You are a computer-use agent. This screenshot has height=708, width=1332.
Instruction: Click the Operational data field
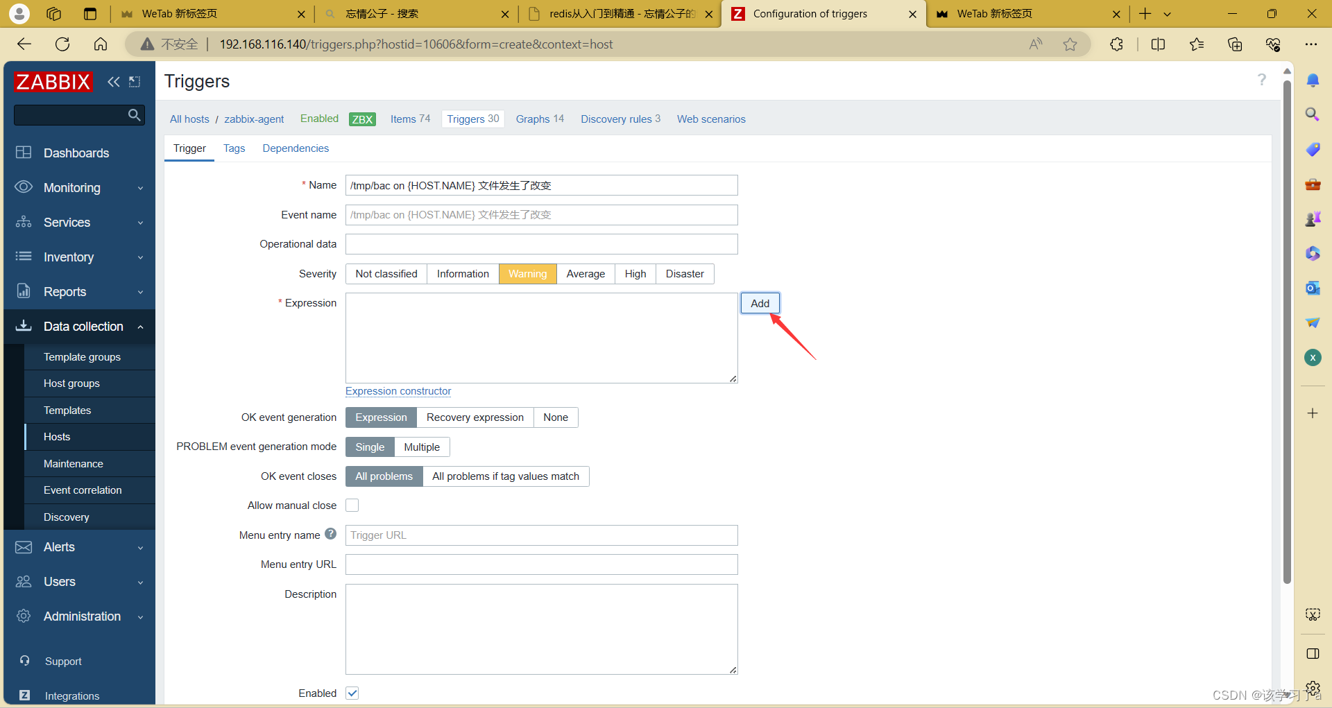click(541, 244)
